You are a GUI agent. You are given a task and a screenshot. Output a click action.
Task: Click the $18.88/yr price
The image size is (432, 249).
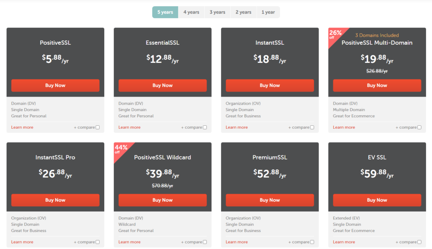point(270,59)
